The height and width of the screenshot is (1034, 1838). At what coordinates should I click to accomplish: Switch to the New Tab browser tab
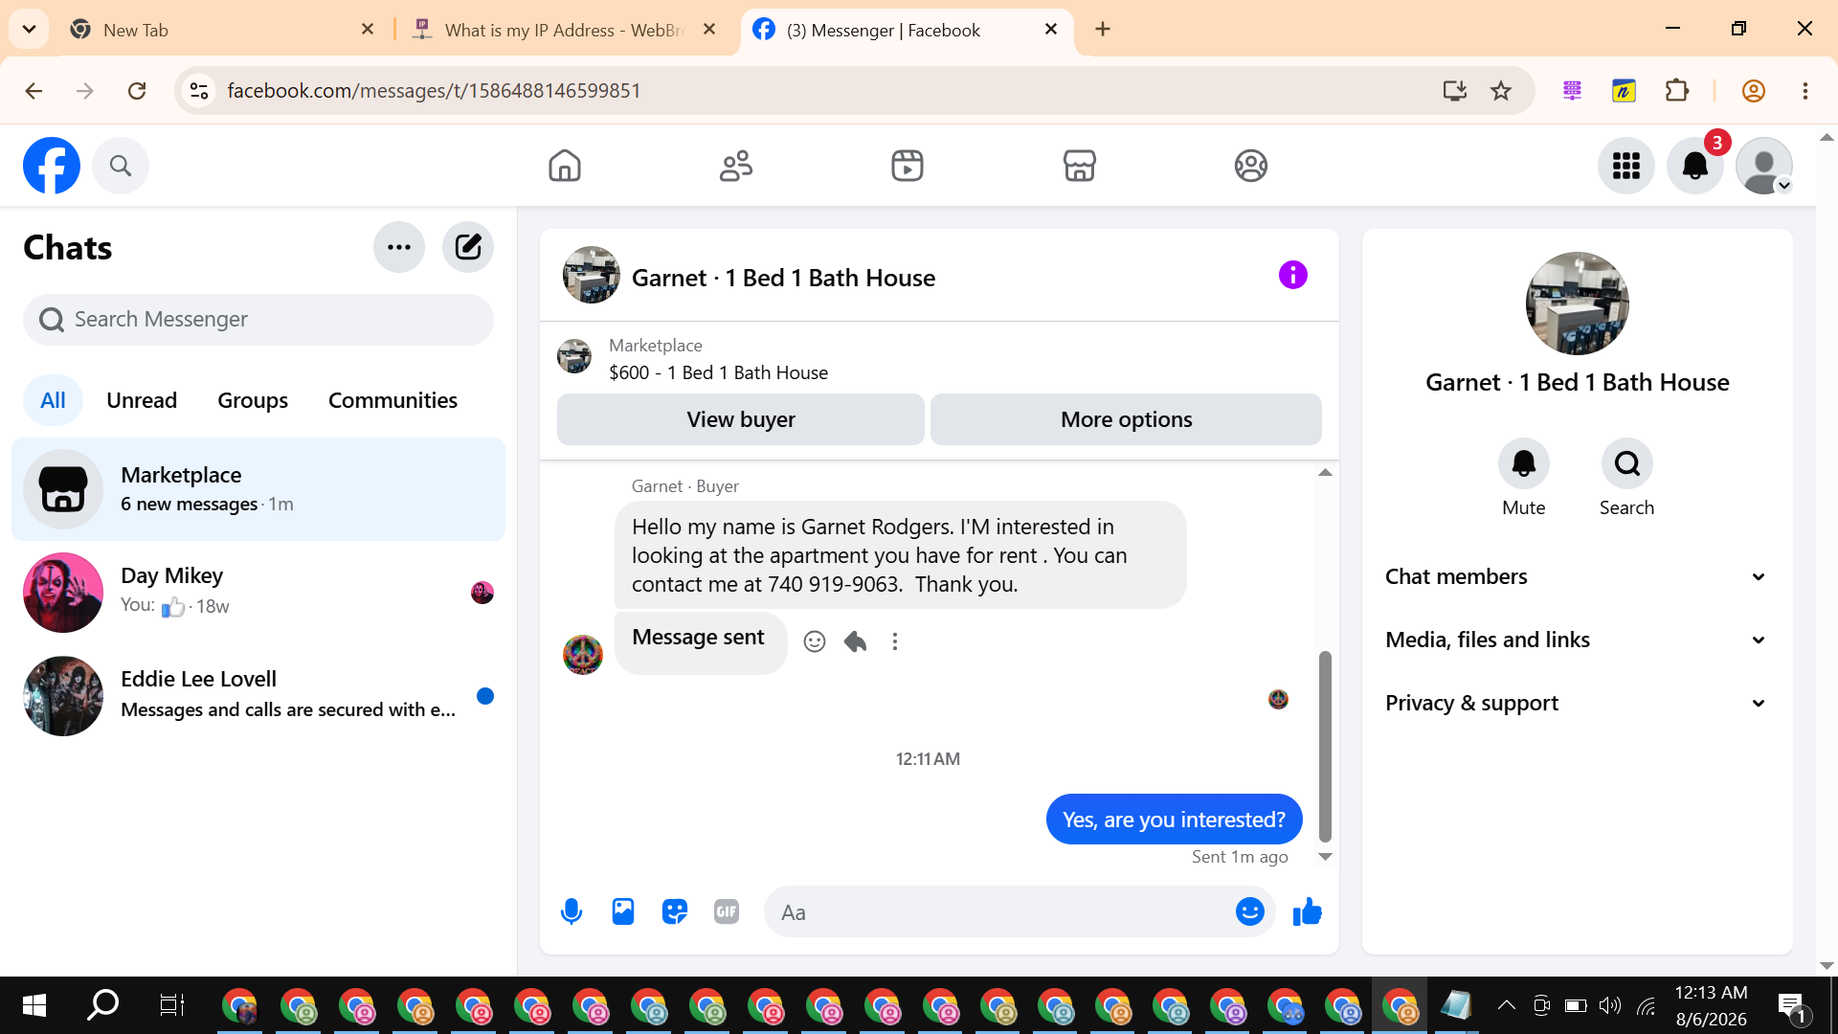coord(222,30)
